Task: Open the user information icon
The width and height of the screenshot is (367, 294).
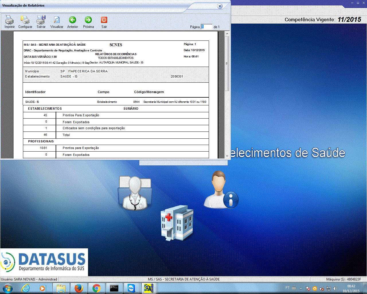Action: pos(220,190)
